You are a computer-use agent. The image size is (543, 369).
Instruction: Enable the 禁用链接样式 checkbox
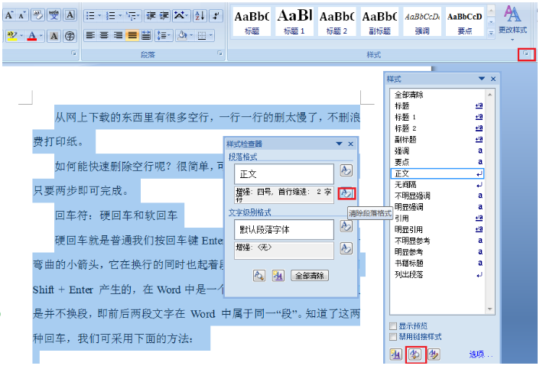(393, 336)
